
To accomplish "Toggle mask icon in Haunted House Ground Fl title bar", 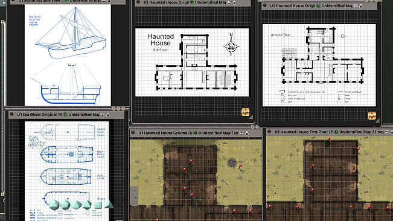I will point(242,133).
